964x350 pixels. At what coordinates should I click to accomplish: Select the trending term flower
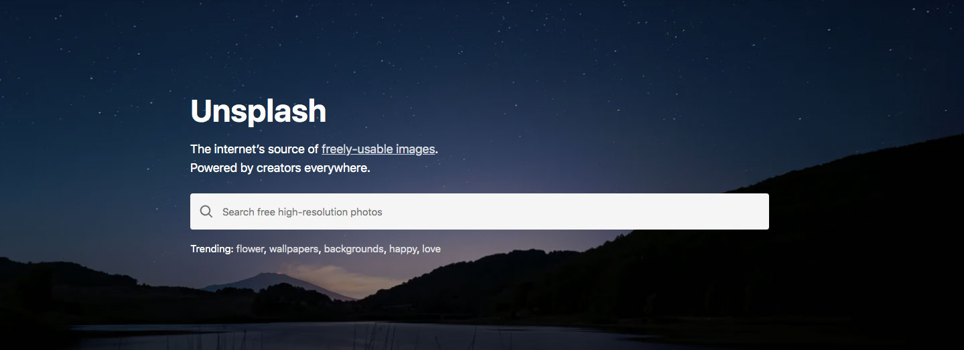click(250, 249)
